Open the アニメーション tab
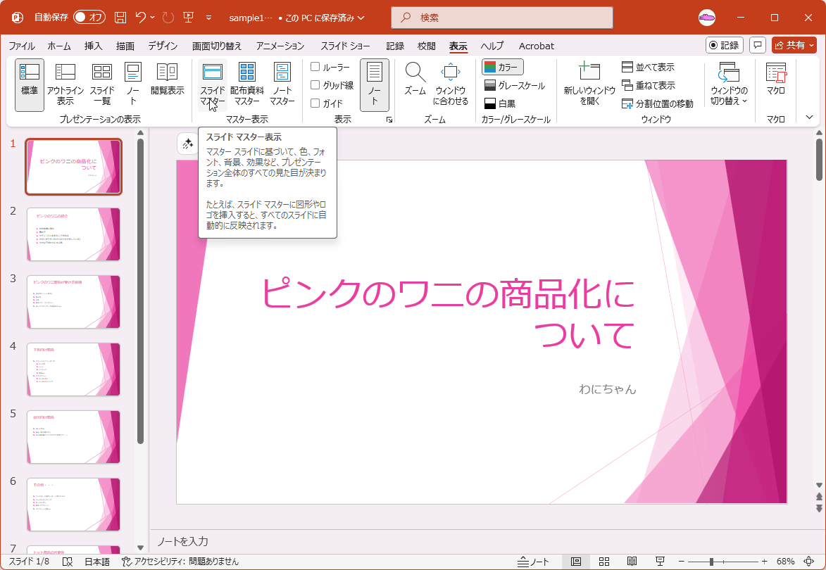The image size is (826, 570). click(x=280, y=46)
